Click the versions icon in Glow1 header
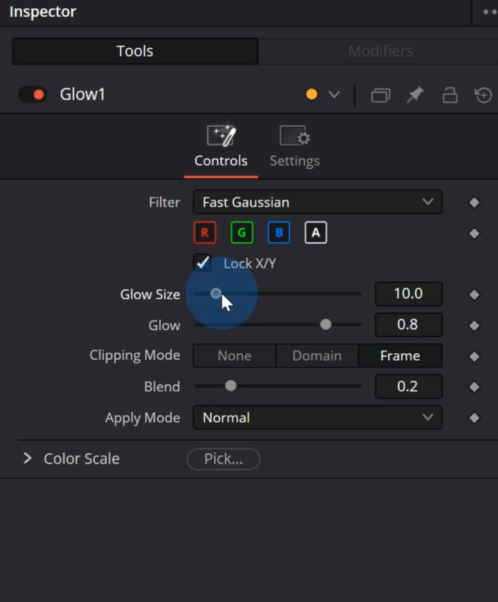Screen dimensions: 498x602 point(380,95)
